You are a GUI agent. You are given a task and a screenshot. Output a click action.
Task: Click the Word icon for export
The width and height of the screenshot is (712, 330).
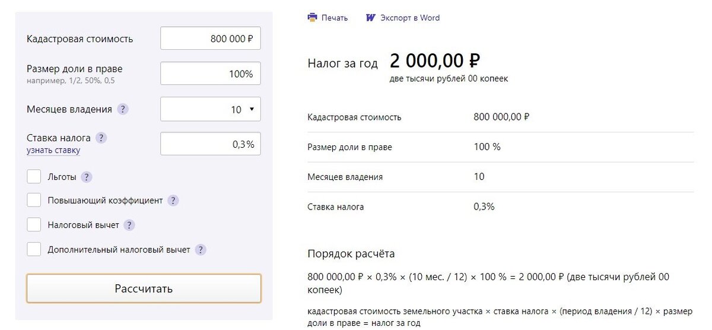coord(371,18)
